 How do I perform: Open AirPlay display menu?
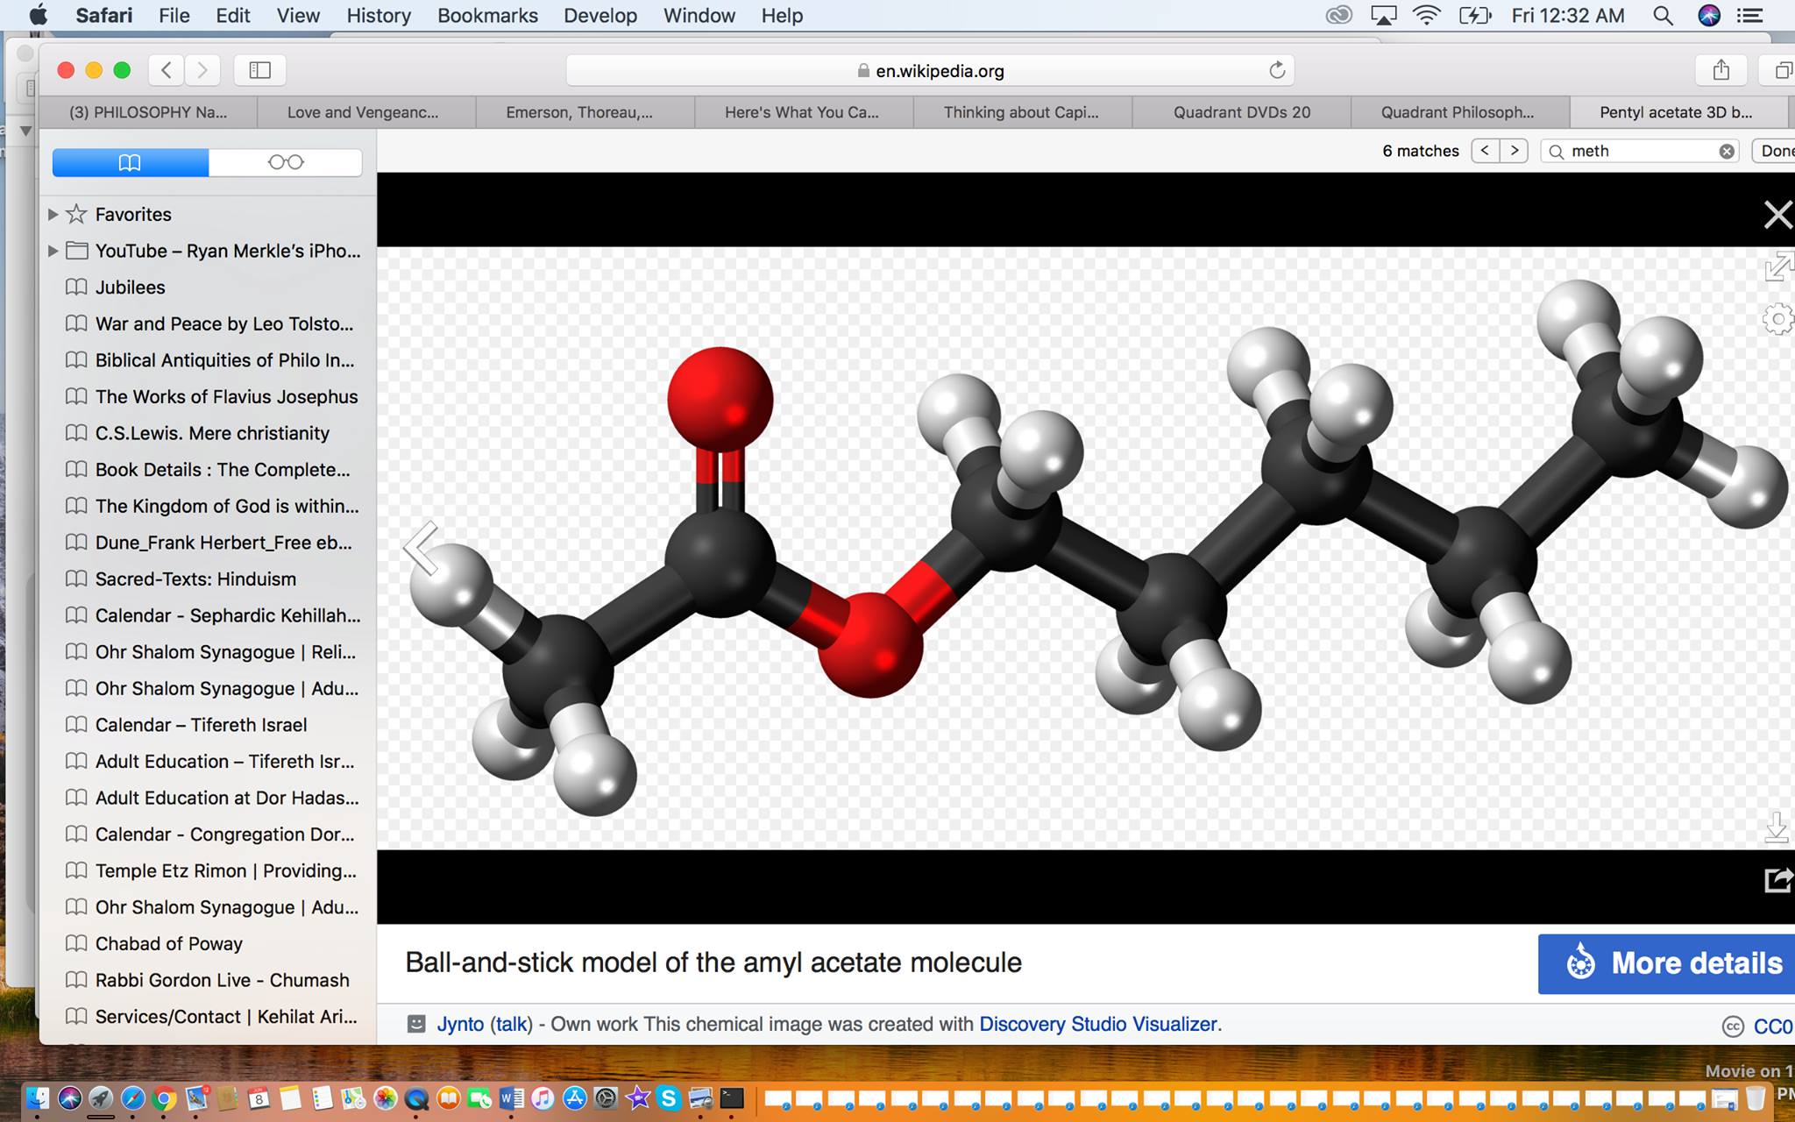[1383, 15]
